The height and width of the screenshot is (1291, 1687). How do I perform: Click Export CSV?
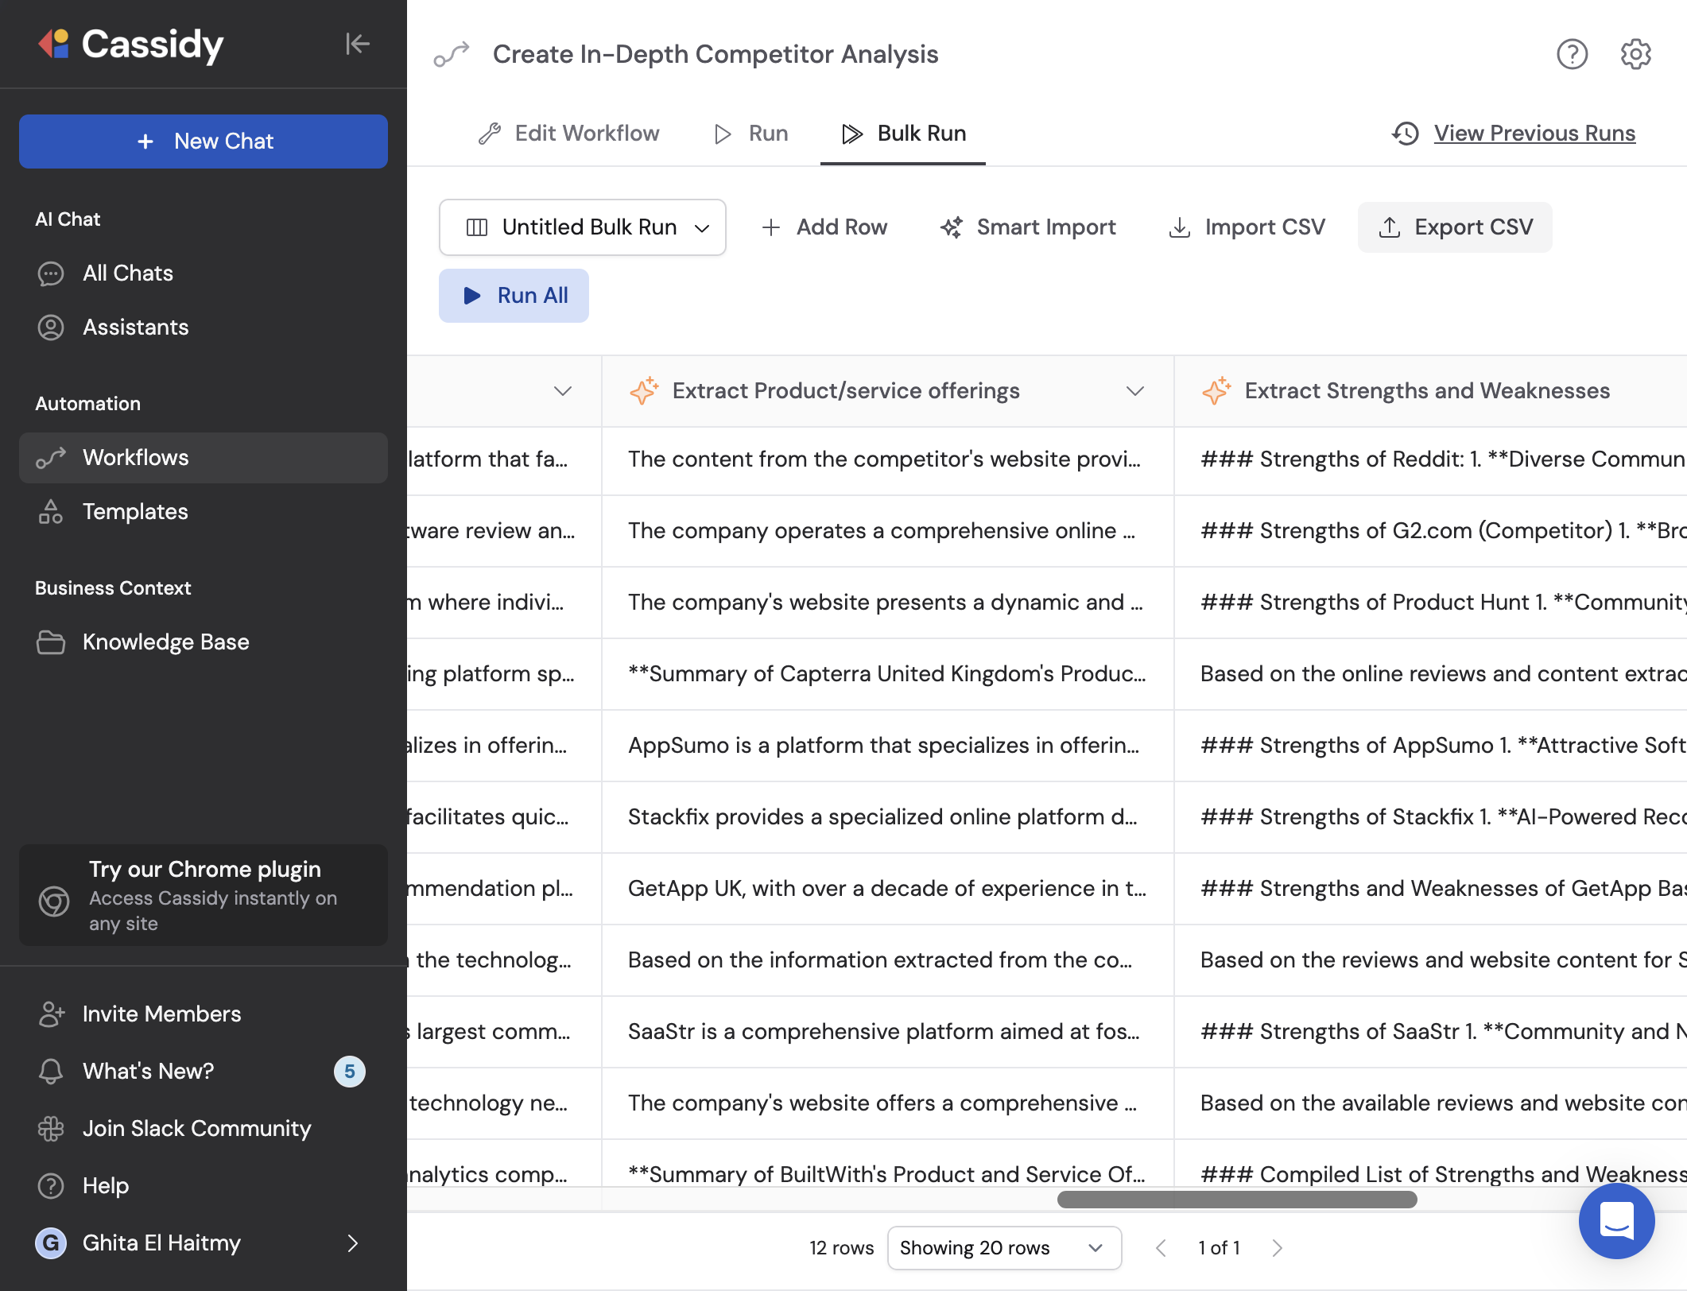click(1455, 227)
